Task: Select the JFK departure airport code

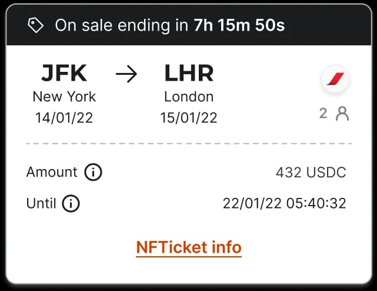Action: click(64, 74)
